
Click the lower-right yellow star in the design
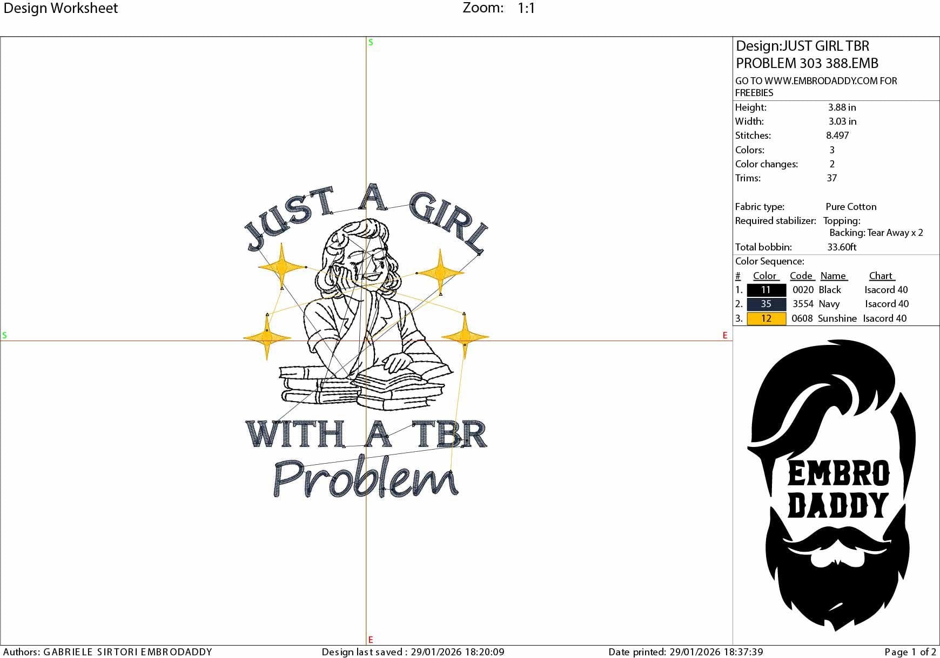(x=465, y=337)
